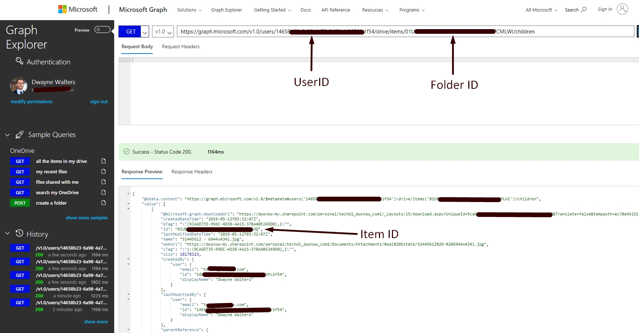The width and height of the screenshot is (639, 333).
Task: Click the 'Success - Status Code 200' message
Action: coord(162,152)
